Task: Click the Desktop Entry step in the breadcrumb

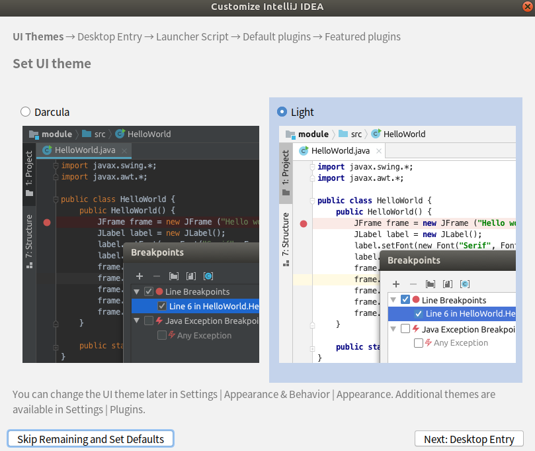Action: 110,36
